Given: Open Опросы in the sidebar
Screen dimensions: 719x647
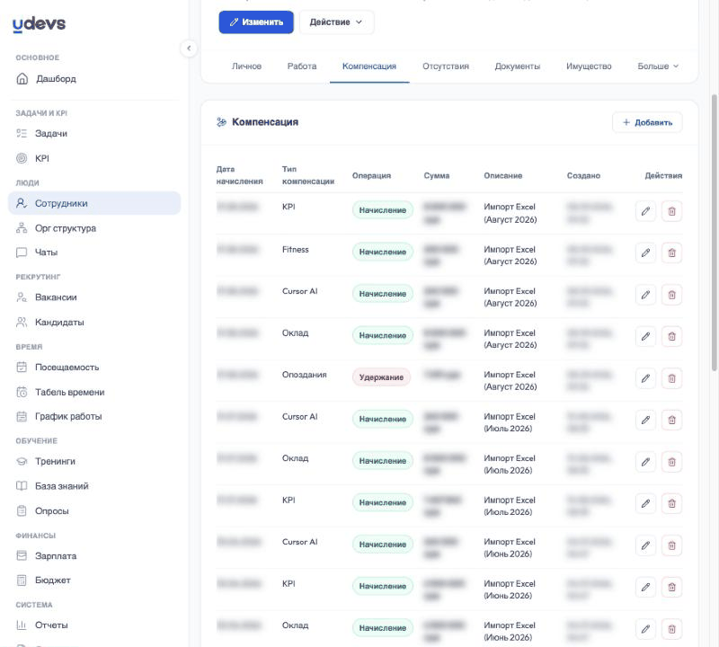Looking at the screenshot, I should (x=52, y=510).
